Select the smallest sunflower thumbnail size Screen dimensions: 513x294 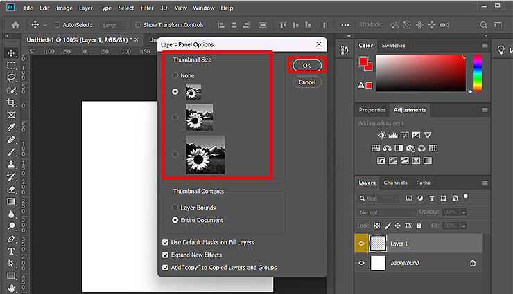(175, 91)
